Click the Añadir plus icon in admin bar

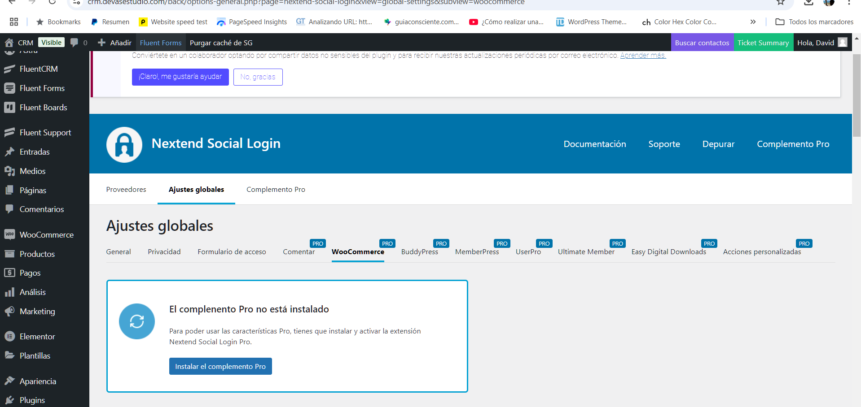102,43
